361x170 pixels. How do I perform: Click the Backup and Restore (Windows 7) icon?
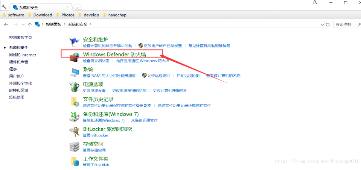(74, 117)
